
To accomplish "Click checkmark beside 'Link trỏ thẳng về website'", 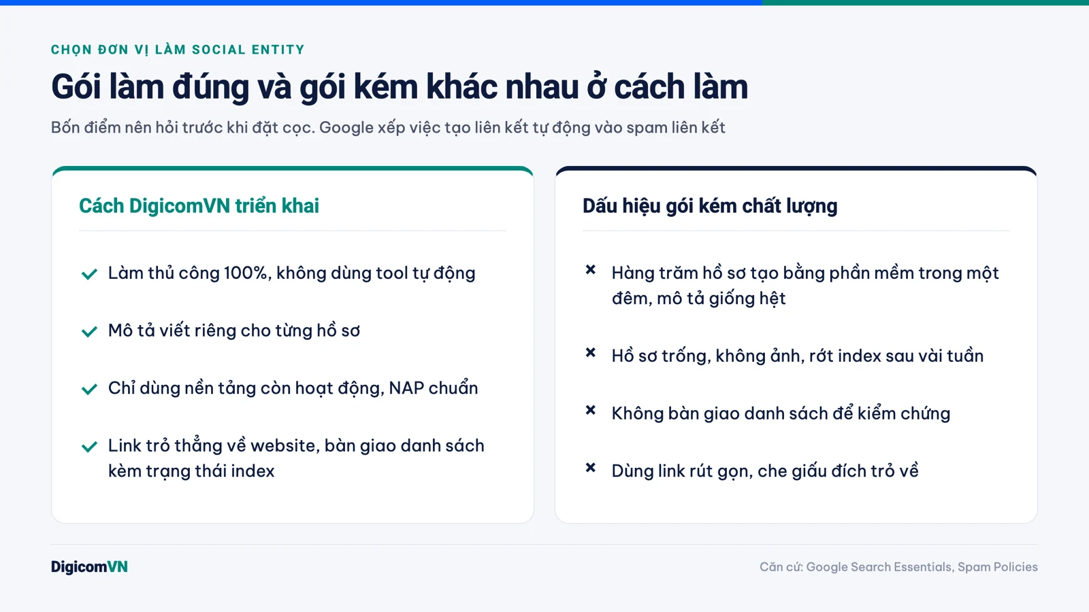I will [x=89, y=447].
